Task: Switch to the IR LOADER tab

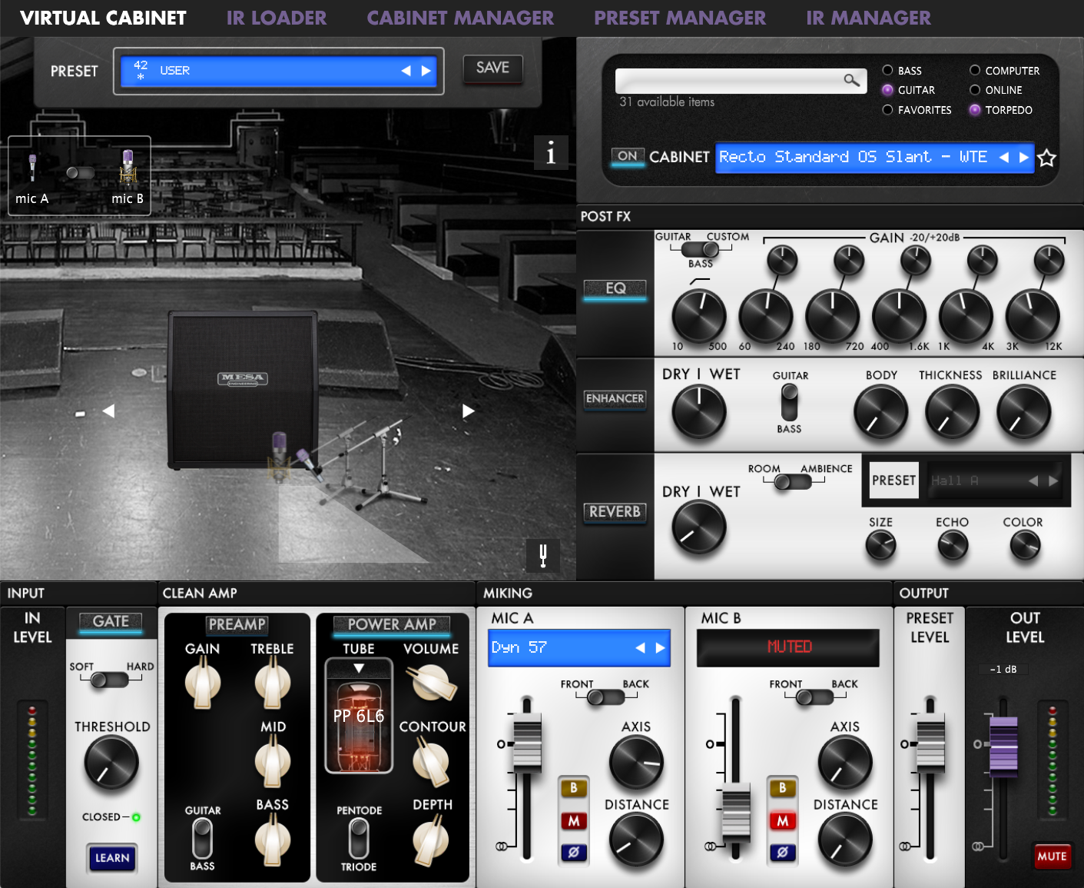Action: 277,18
